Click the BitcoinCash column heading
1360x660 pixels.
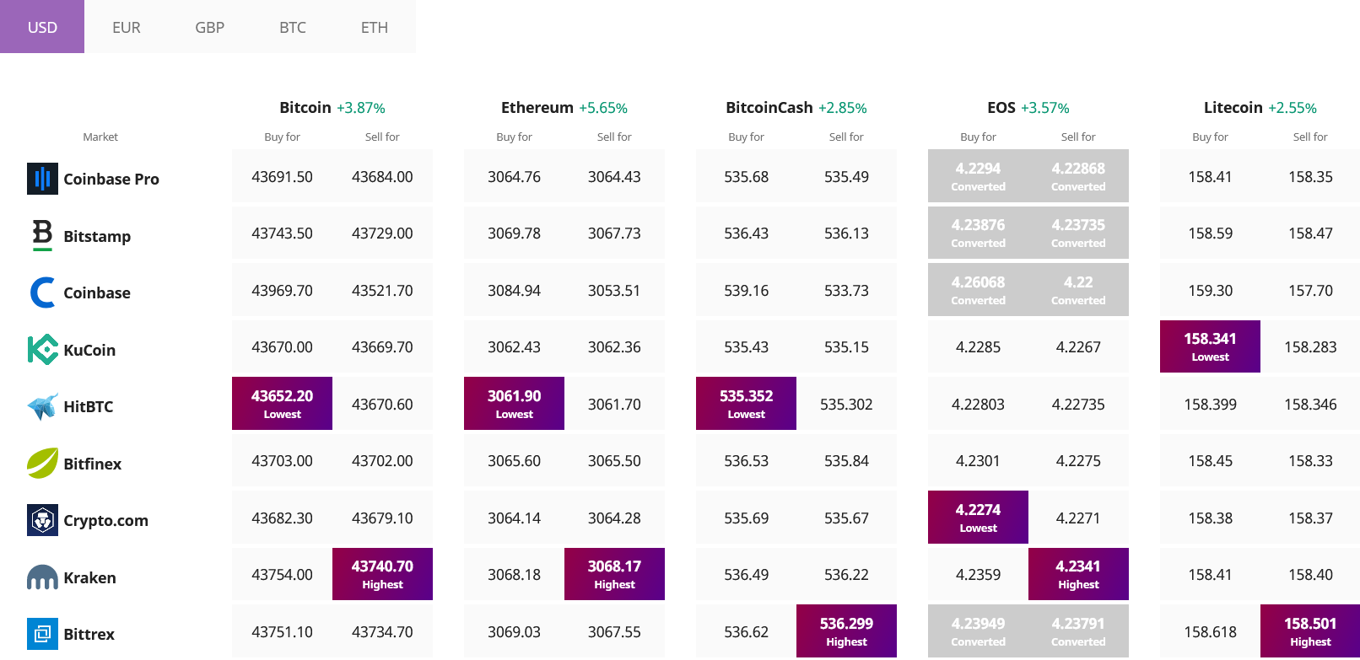[x=769, y=107]
